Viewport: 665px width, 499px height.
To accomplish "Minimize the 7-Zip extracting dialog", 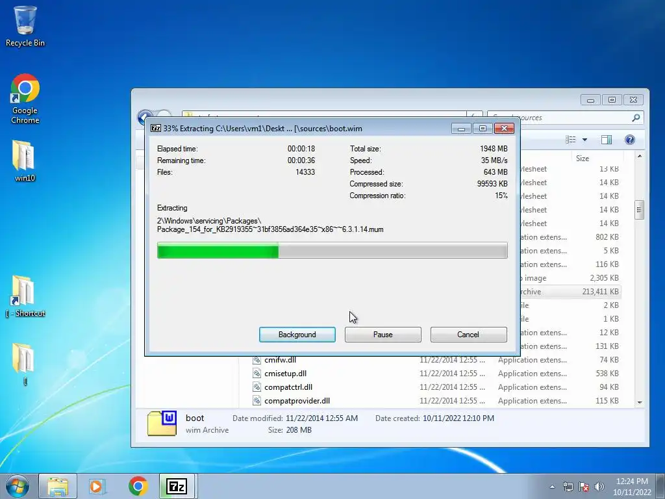I will (x=462, y=129).
